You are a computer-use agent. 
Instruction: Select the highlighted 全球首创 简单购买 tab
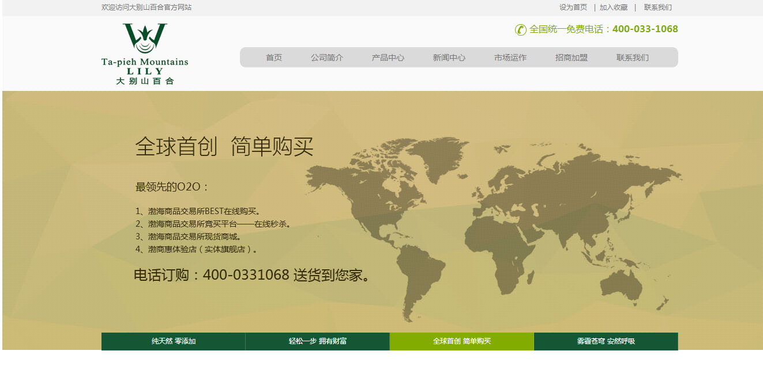tap(462, 341)
